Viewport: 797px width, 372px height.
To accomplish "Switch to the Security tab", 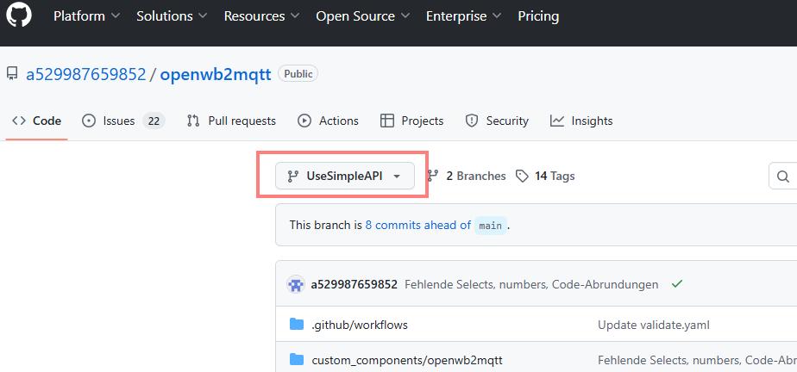I will pyautogui.click(x=497, y=121).
